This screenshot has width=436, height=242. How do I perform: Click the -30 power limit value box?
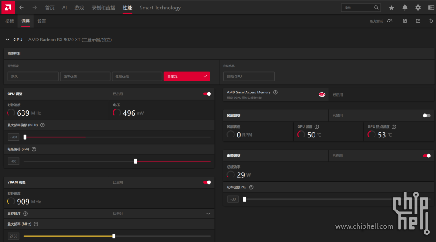[x=233, y=199]
